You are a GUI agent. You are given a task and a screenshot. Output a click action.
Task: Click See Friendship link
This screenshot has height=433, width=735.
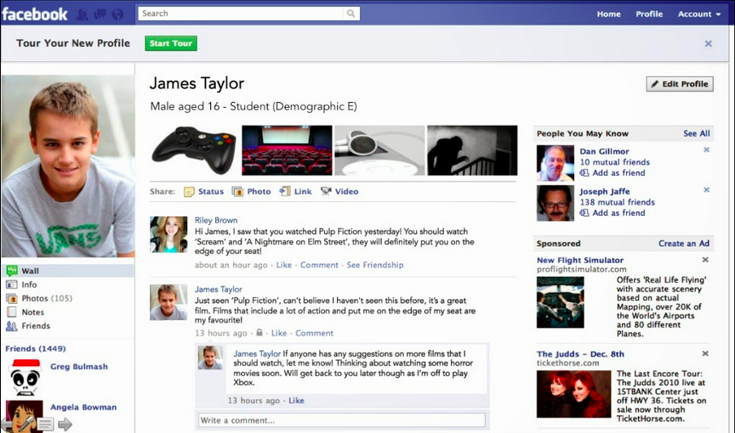pos(375,265)
